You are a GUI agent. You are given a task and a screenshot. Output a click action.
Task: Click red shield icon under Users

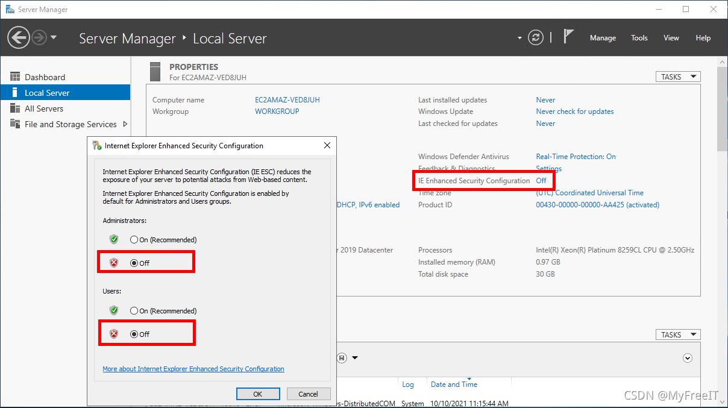pos(114,334)
